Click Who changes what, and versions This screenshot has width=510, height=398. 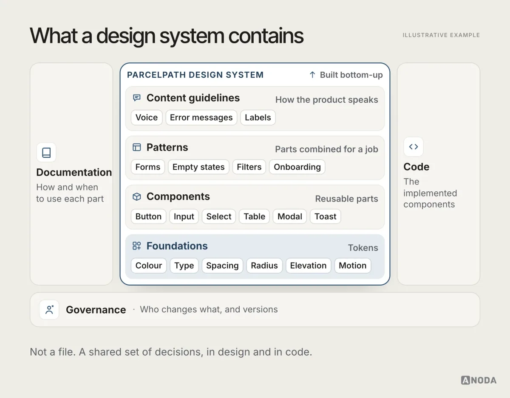[209, 309]
